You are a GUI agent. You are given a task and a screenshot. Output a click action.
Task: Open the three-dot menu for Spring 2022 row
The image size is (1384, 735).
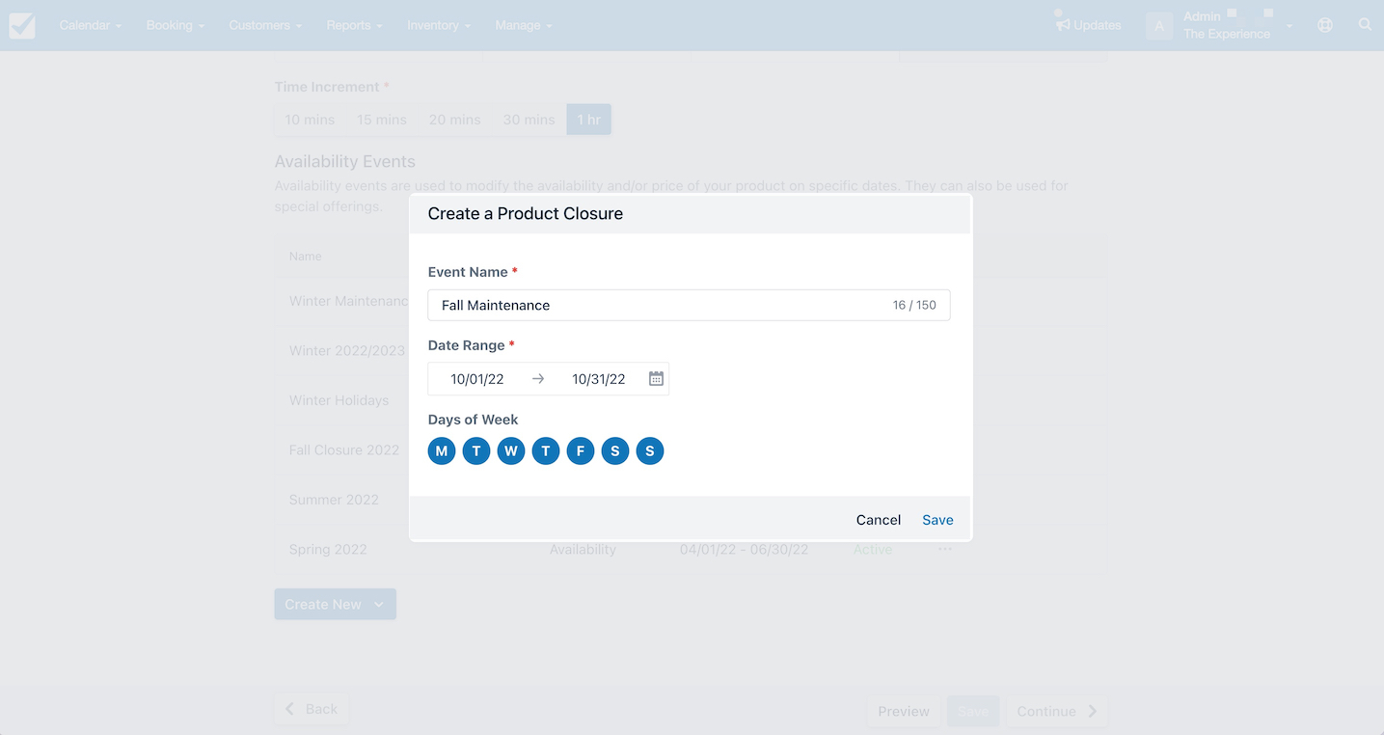tap(945, 549)
